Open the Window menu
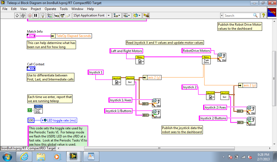Viewport: 277px width, 162px height. point(77,9)
